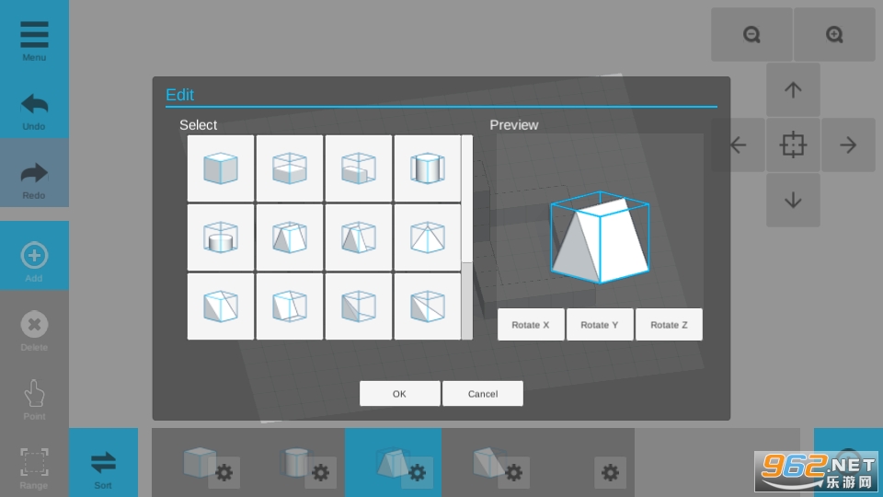Cancel the Edit dialog
Image resolution: width=883 pixels, height=497 pixels.
pos(483,394)
